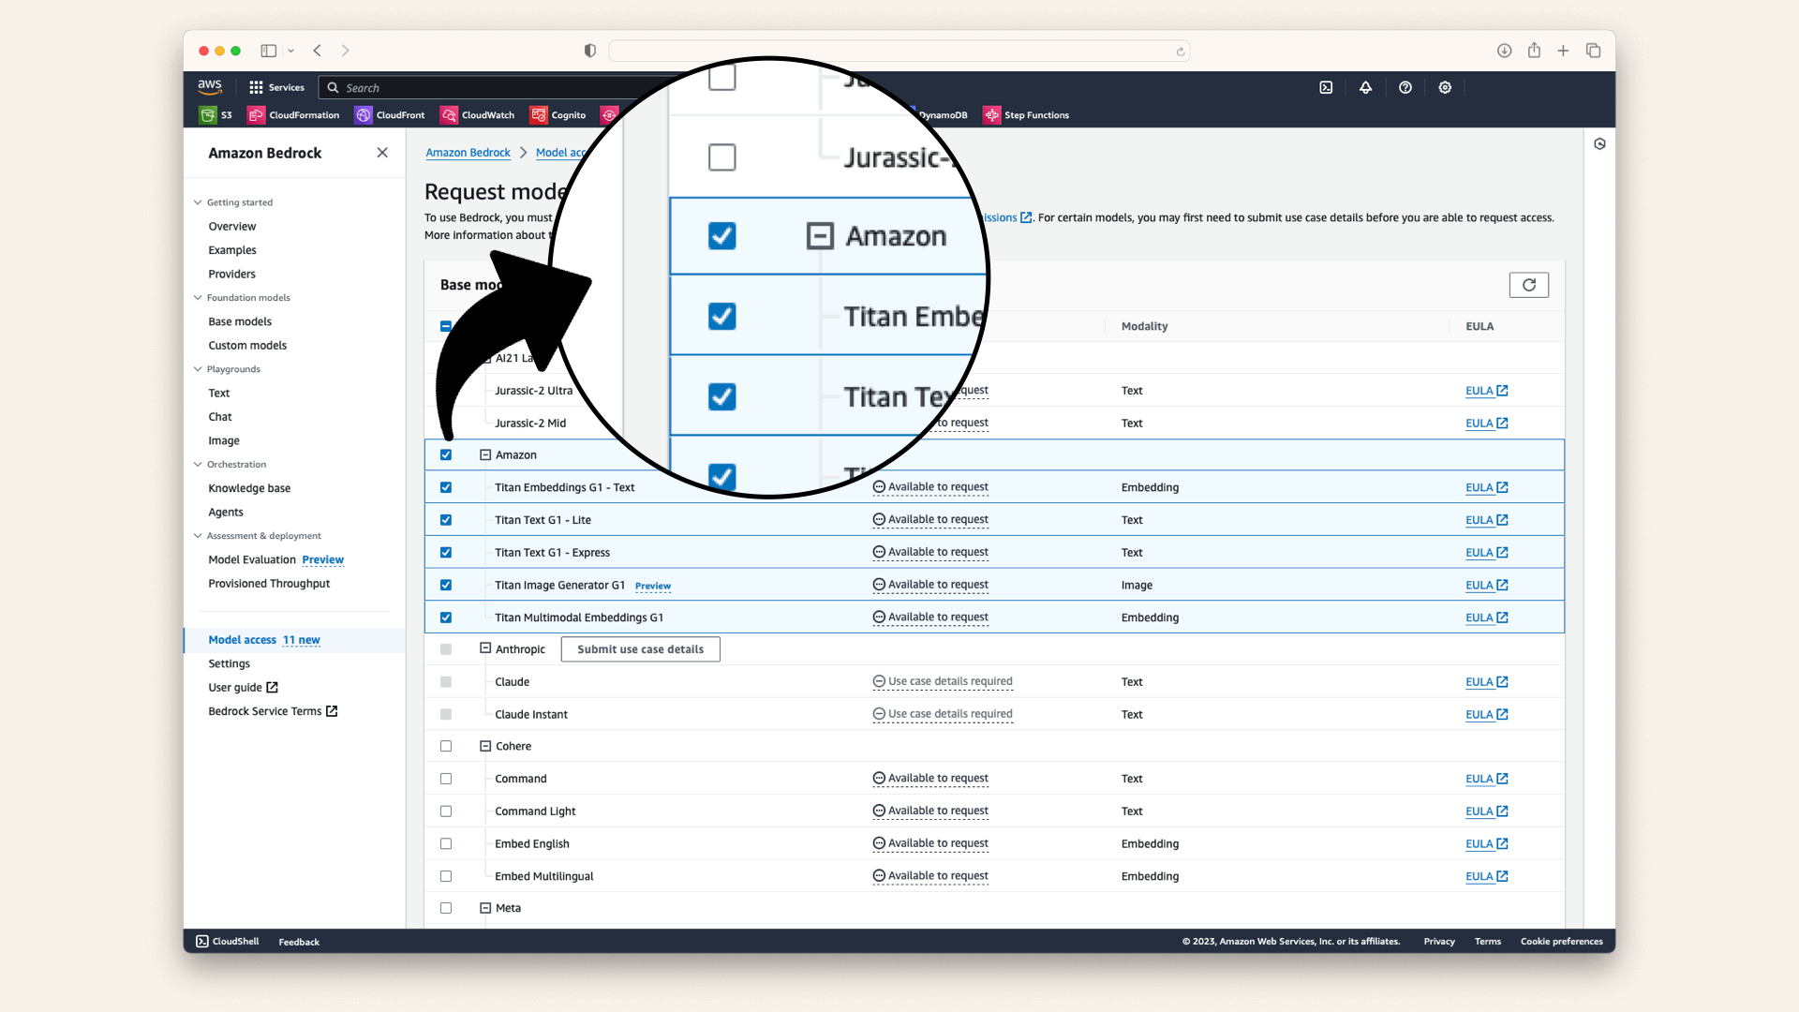Open the Chat playground

tap(220, 417)
